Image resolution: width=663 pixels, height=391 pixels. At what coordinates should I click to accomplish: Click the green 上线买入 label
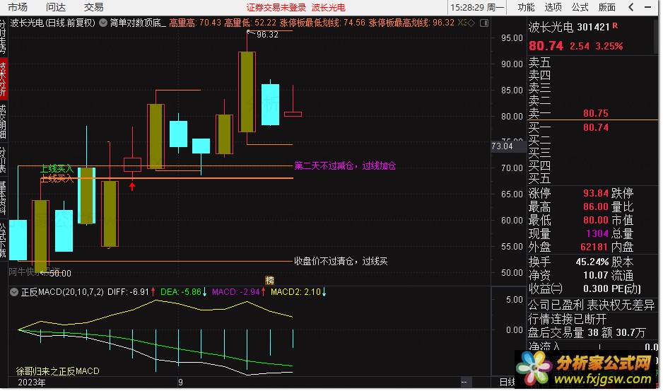57,169
